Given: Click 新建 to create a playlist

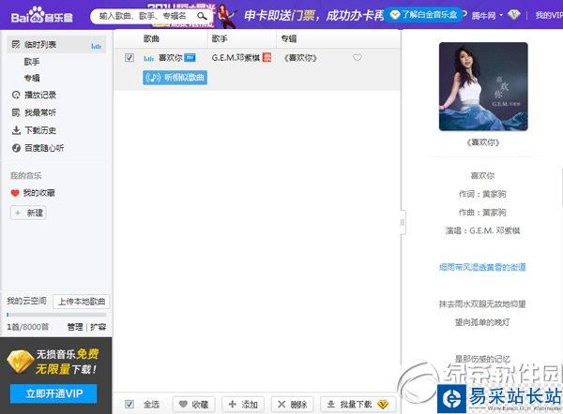Looking at the screenshot, I should [28, 213].
